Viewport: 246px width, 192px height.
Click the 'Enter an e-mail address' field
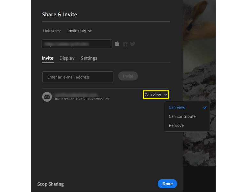point(78,77)
